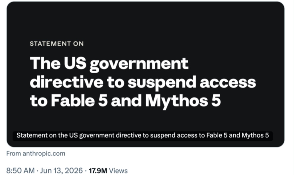
Task: Open the 'From anthropic.com' source link
Action: tap(36, 154)
